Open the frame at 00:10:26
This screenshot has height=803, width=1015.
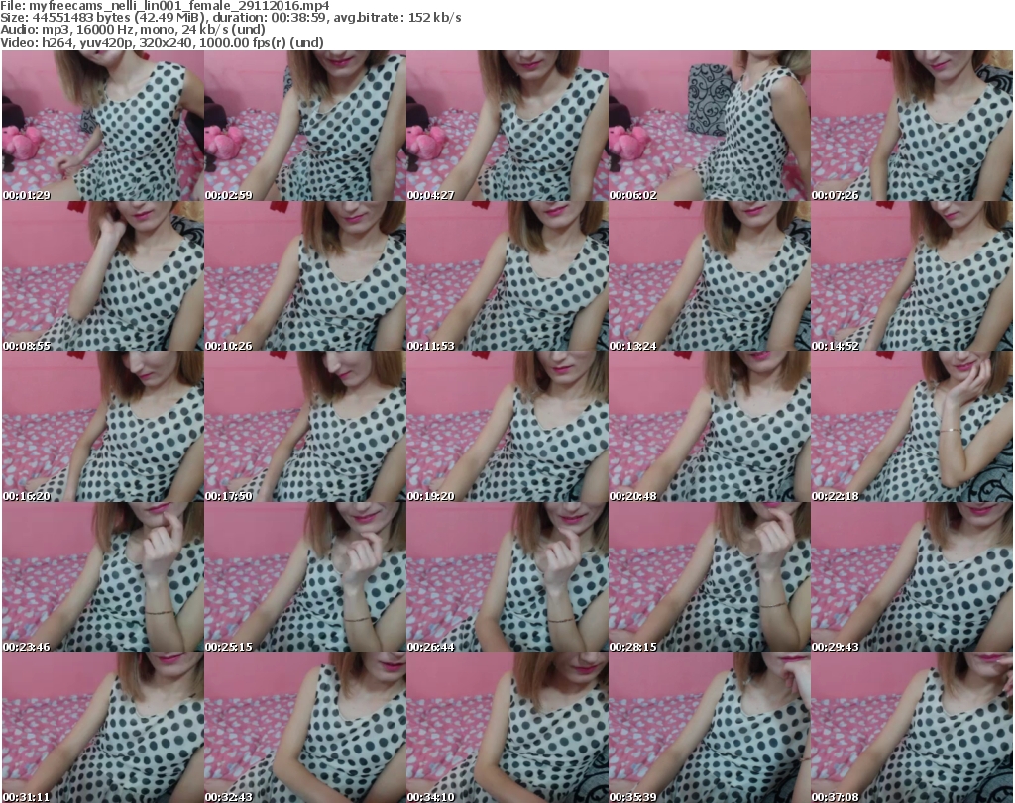click(305, 276)
